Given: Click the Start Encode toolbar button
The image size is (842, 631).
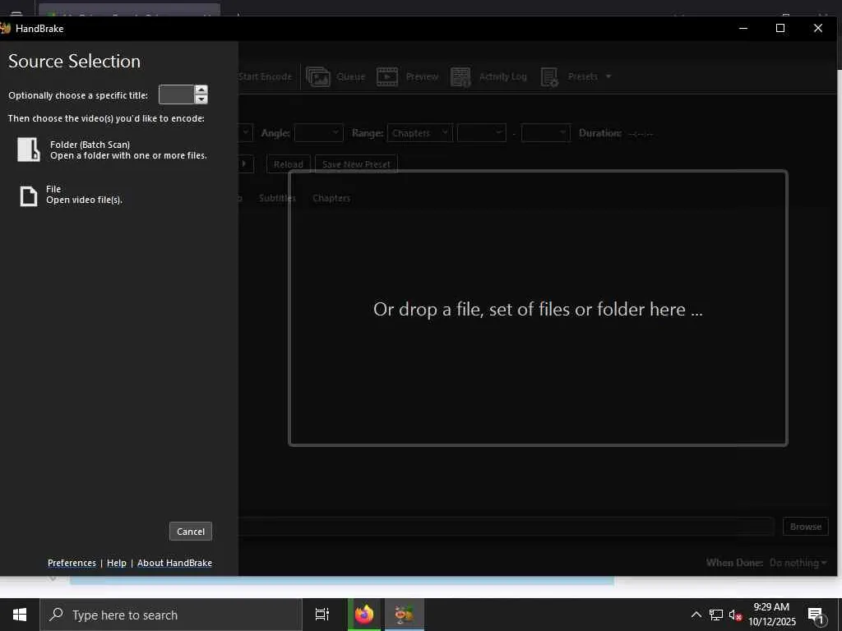Looking at the screenshot, I should pos(266,76).
